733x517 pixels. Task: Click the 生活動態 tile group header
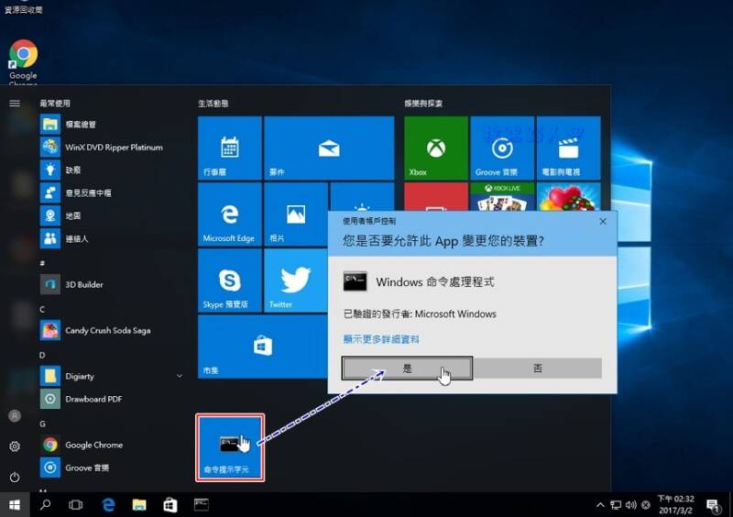213,104
